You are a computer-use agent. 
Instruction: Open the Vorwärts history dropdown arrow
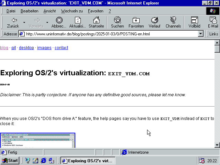click(x=47, y=22)
